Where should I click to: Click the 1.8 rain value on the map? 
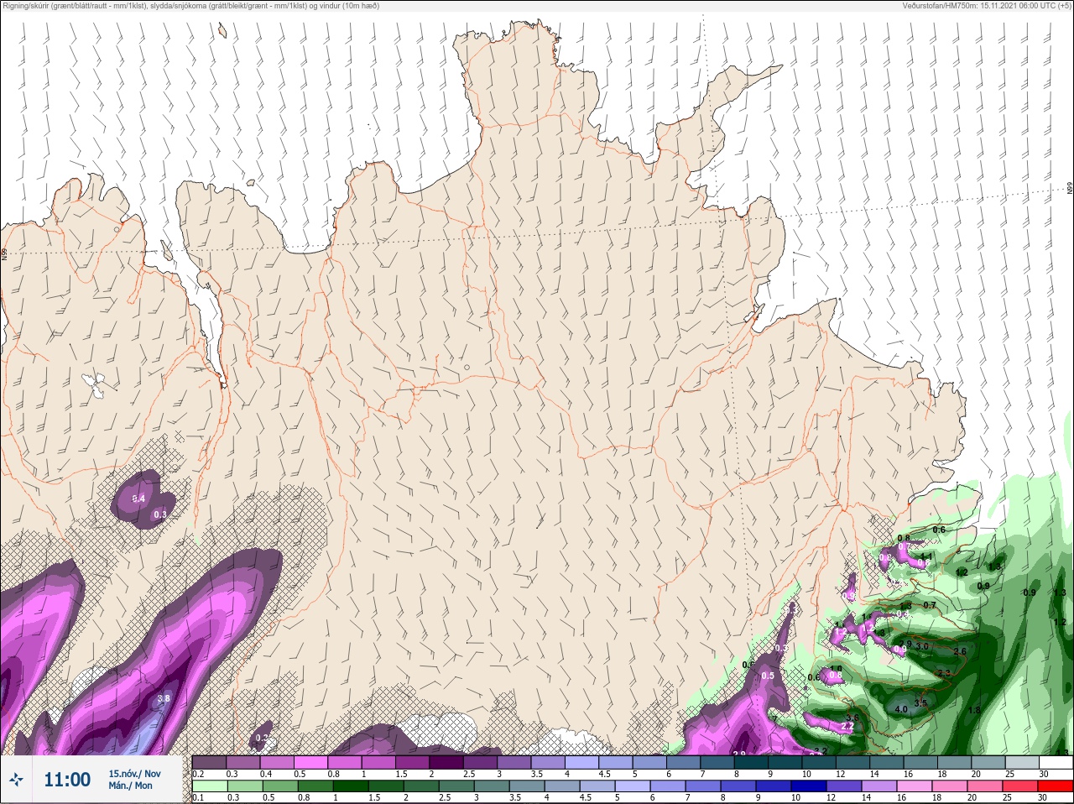point(974,710)
